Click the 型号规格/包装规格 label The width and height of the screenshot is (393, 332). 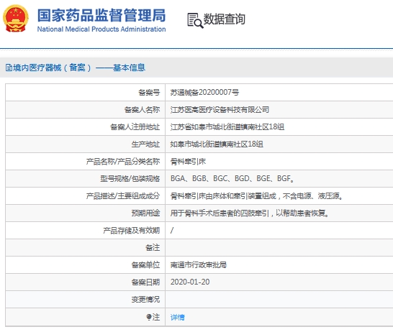click(130, 179)
